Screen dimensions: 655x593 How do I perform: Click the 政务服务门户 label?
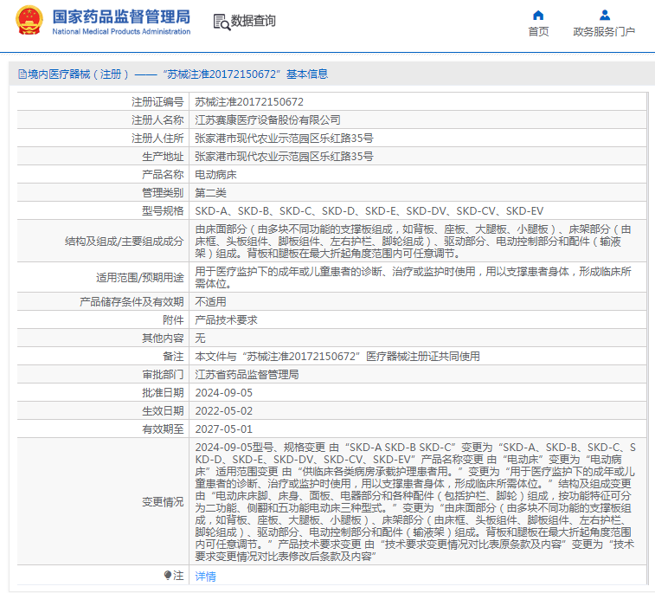(604, 32)
